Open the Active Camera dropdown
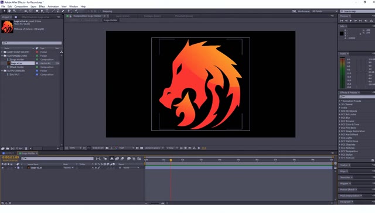The height and width of the screenshot is (213, 375). pyautogui.click(x=154, y=148)
